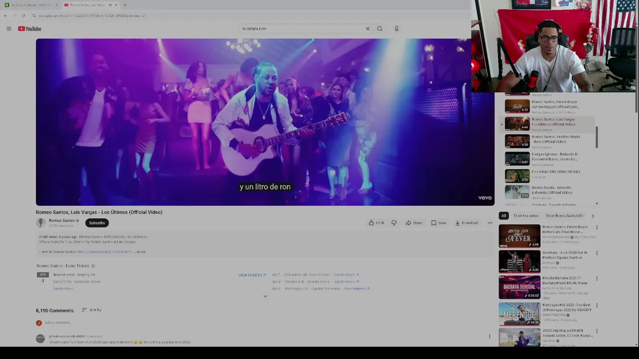Open Bandsintown link for Washington DC event
The width and height of the screenshot is (639, 359).
point(356,289)
